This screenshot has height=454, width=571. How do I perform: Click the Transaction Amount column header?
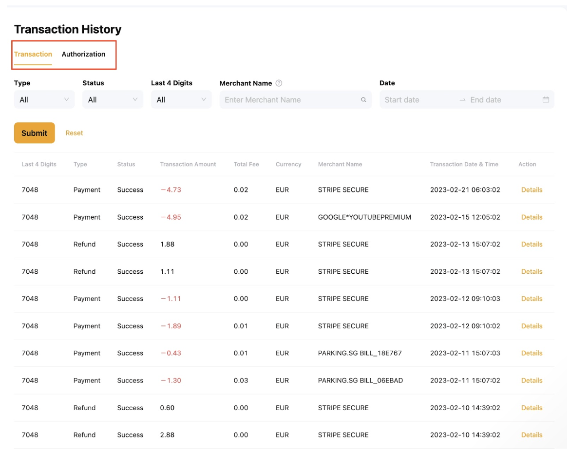click(188, 165)
